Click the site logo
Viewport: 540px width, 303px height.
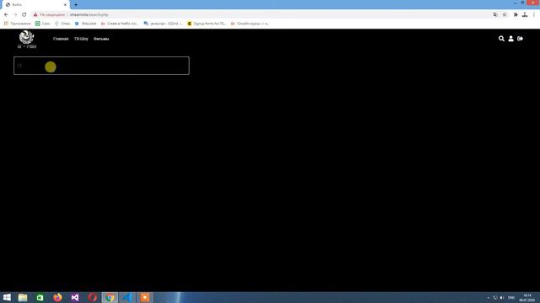click(26, 39)
